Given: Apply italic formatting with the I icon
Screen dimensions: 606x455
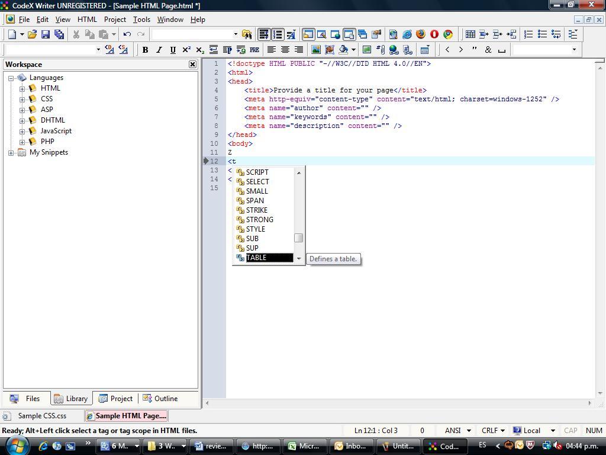Looking at the screenshot, I should (158, 50).
